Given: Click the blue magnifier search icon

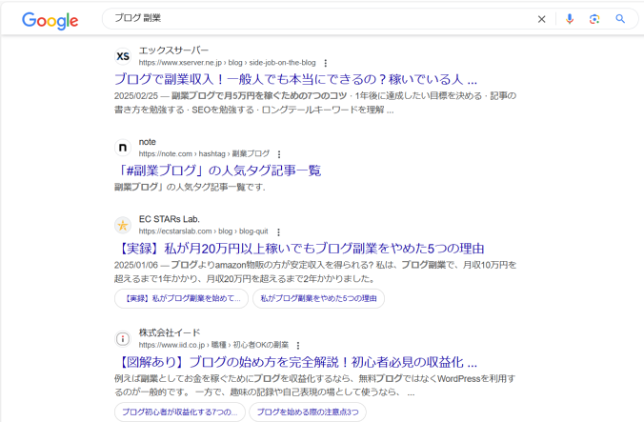Looking at the screenshot, I should (x=620, y=19).
